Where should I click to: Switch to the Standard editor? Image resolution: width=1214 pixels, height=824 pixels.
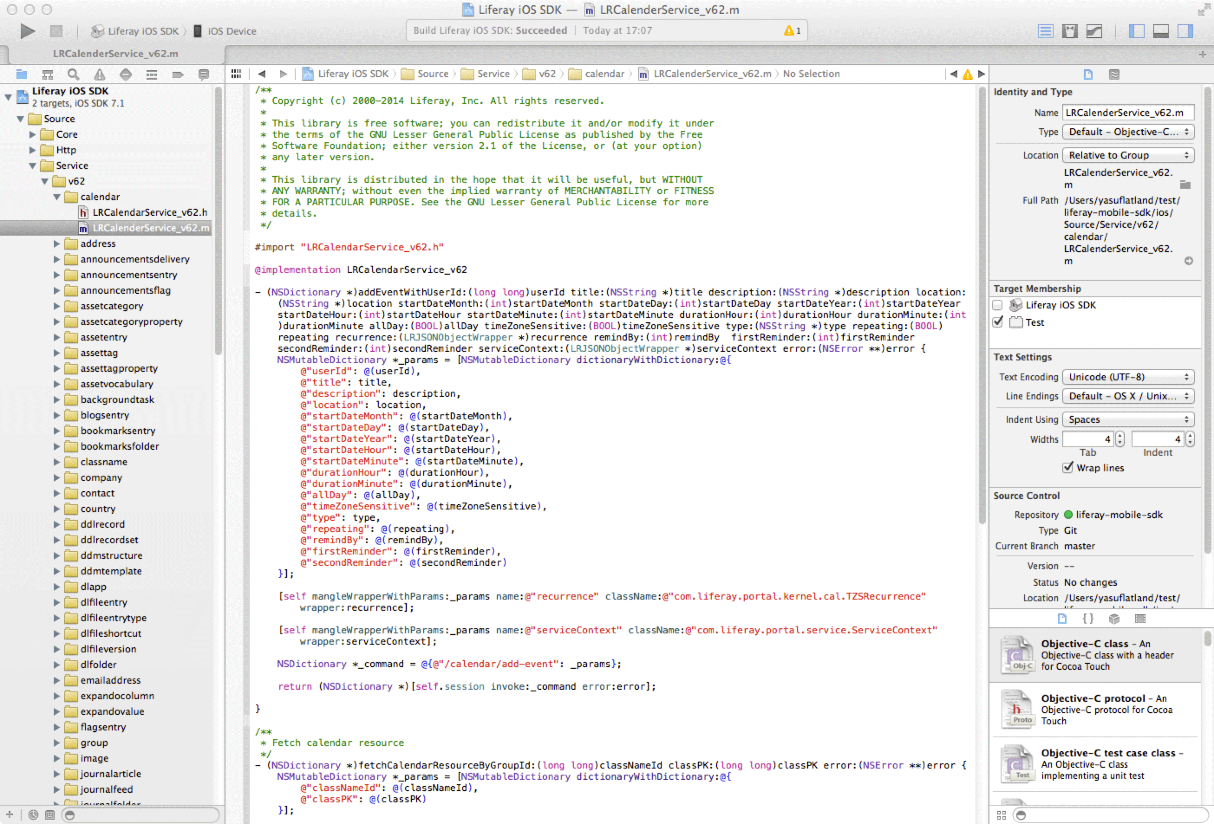tap(1045, 31)
